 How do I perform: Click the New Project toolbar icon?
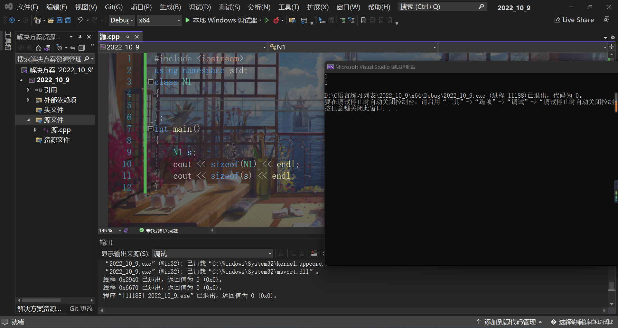tap(38, 20)
